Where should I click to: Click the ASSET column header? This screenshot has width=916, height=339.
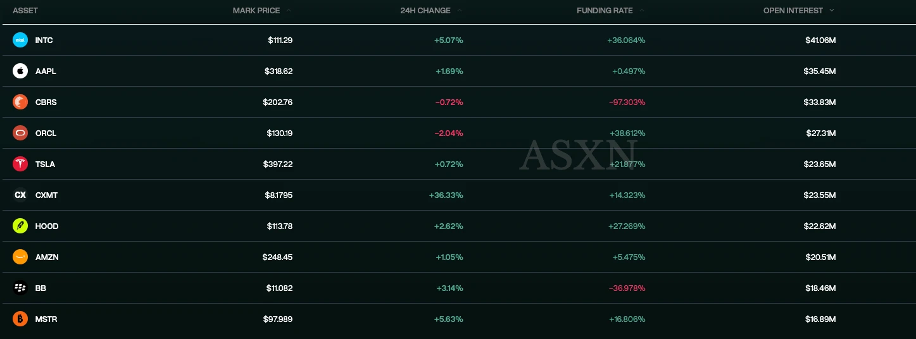click(x=25, y=10)
